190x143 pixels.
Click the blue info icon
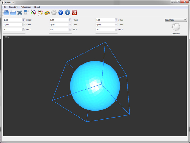tap(67, 13)
